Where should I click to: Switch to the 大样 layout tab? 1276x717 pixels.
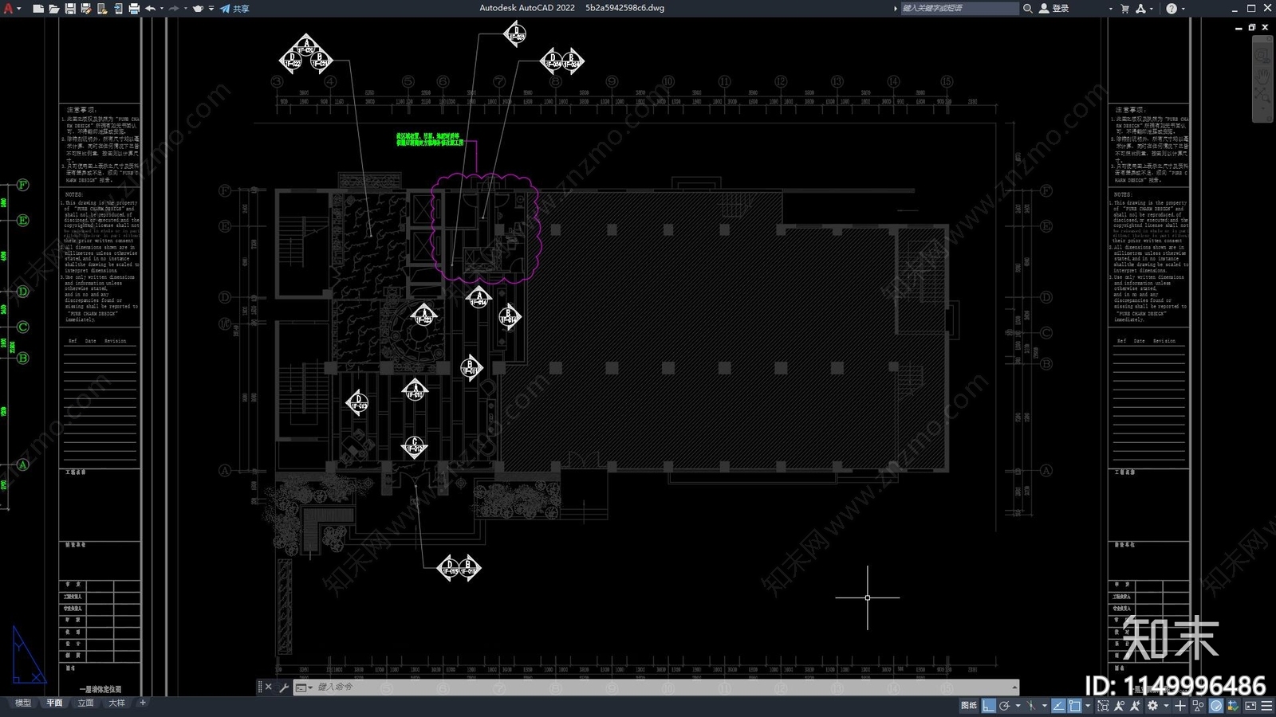pos(116,703)
